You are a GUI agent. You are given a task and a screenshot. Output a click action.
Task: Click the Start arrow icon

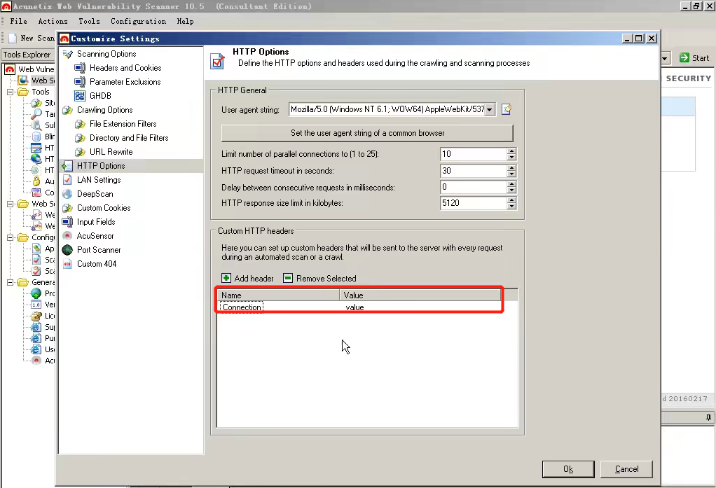(684, 57)
